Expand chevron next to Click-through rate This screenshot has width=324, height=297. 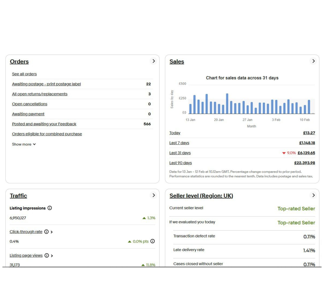(x=52, y=232)
